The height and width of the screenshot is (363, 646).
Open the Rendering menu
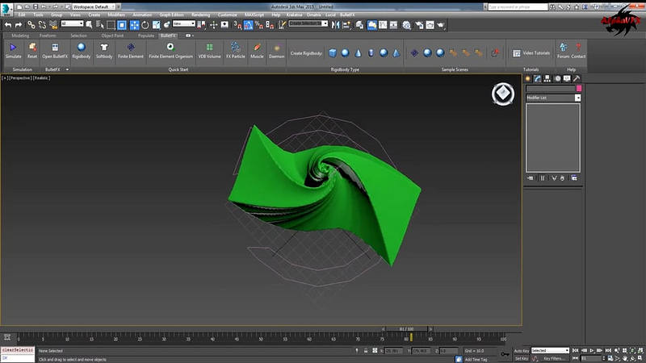coord(200,15)
